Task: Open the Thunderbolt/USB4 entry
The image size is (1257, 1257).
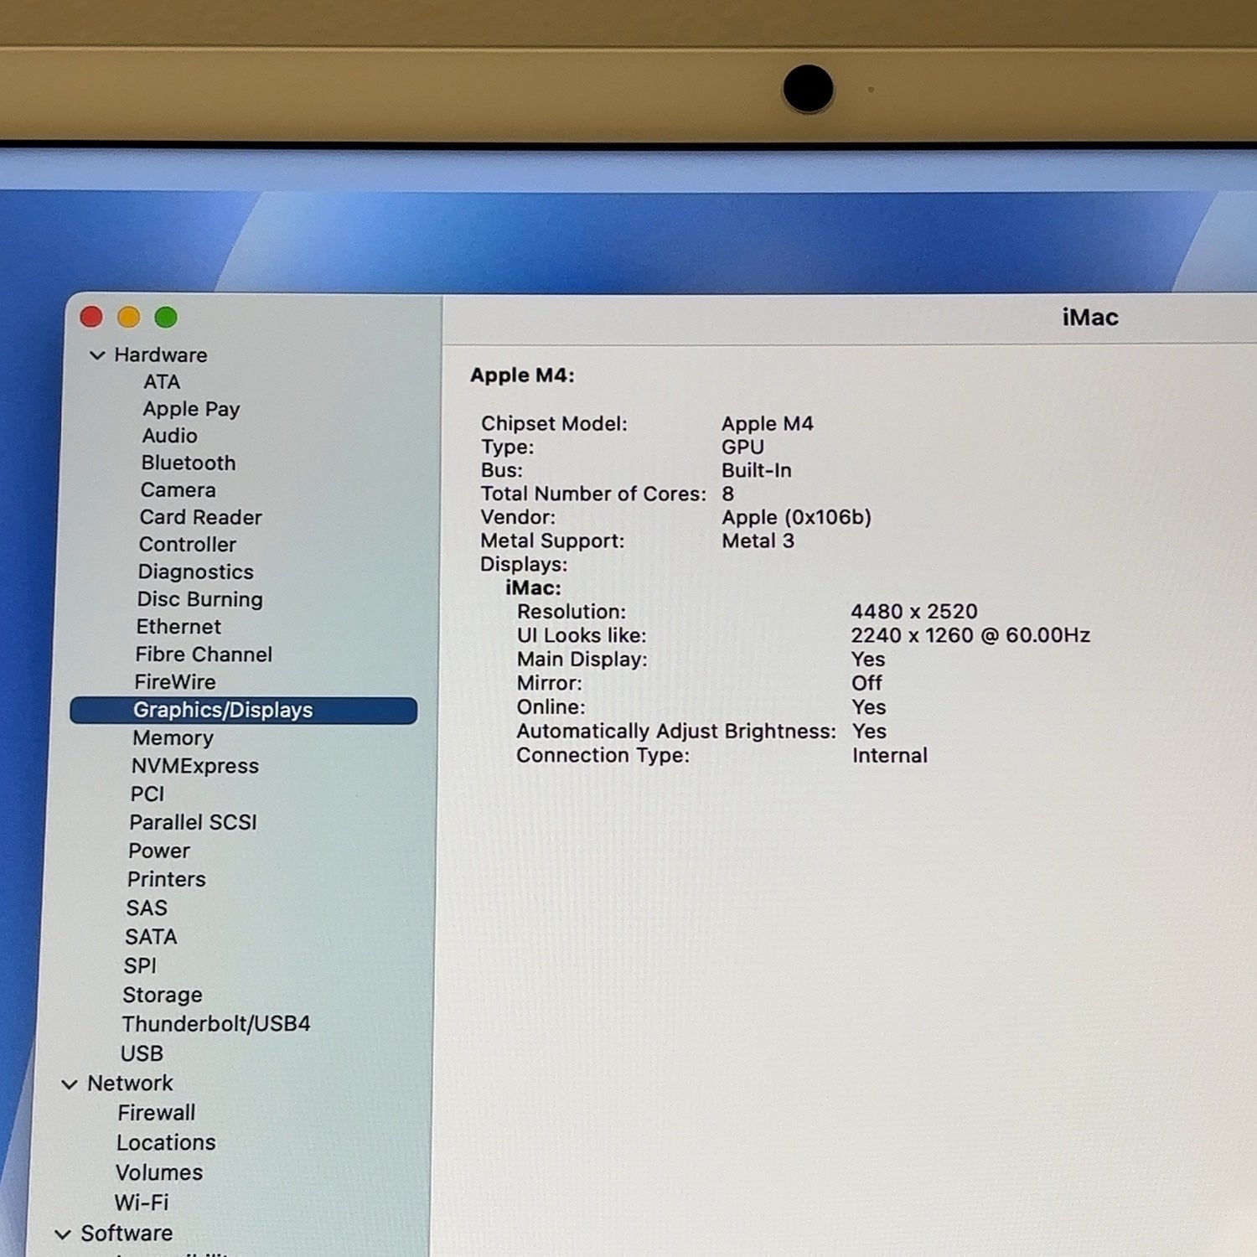Action: (x=216, y=1023)
